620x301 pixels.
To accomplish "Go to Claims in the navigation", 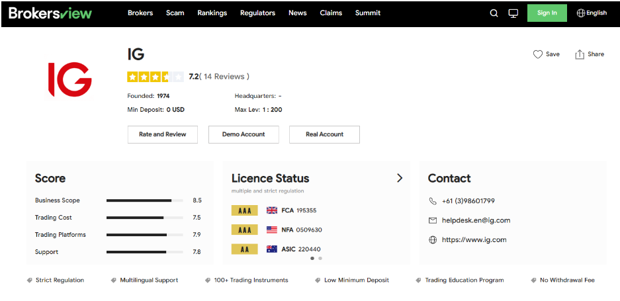I will click(331, 13).
